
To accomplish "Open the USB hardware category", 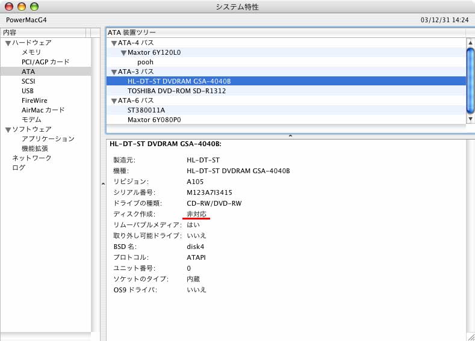I will pos(28,91).
